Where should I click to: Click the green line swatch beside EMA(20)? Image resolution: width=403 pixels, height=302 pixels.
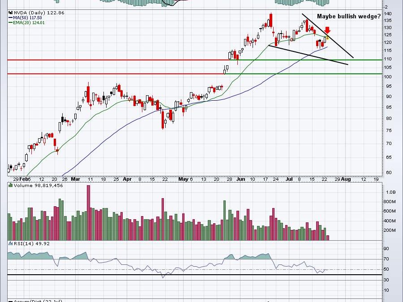11,23
